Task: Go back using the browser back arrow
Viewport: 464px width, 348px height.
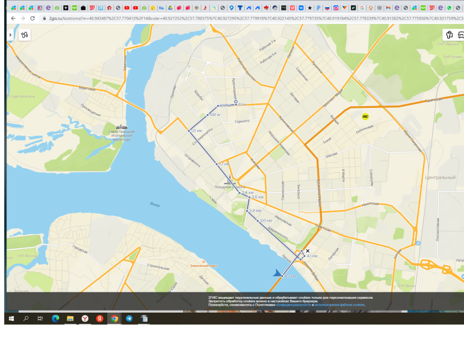Action: pyautogui.click(x=13, y=19)
